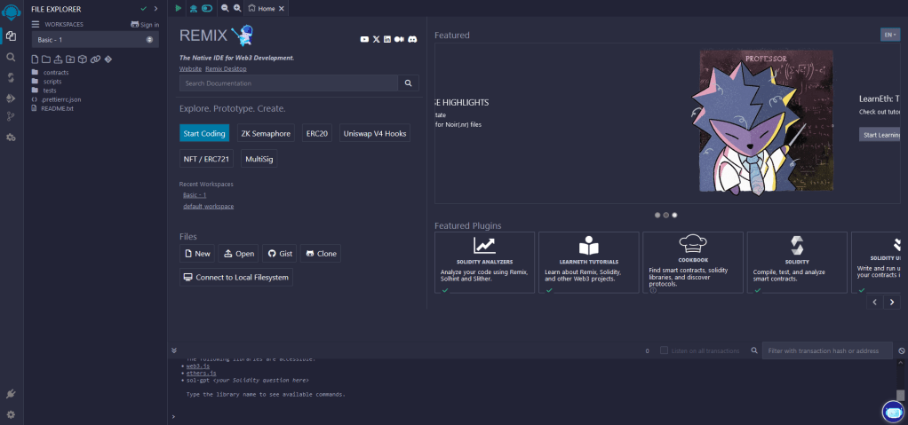The image size is (908, 425).
Task: Open the RemixAI assistant chat bubble
Action: coord(892,412)
